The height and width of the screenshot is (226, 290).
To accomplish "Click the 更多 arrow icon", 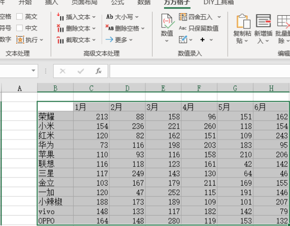I will [109, 39].
